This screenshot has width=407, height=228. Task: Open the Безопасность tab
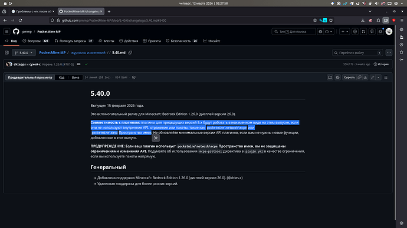coord(182,41)
